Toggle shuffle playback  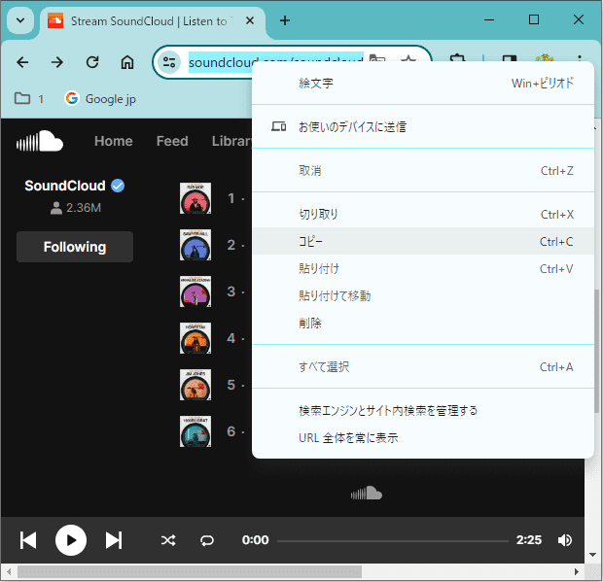[x=168, y=540]
